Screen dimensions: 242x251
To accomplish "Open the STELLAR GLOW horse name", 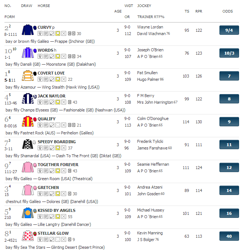I will [x=53, y=233].
